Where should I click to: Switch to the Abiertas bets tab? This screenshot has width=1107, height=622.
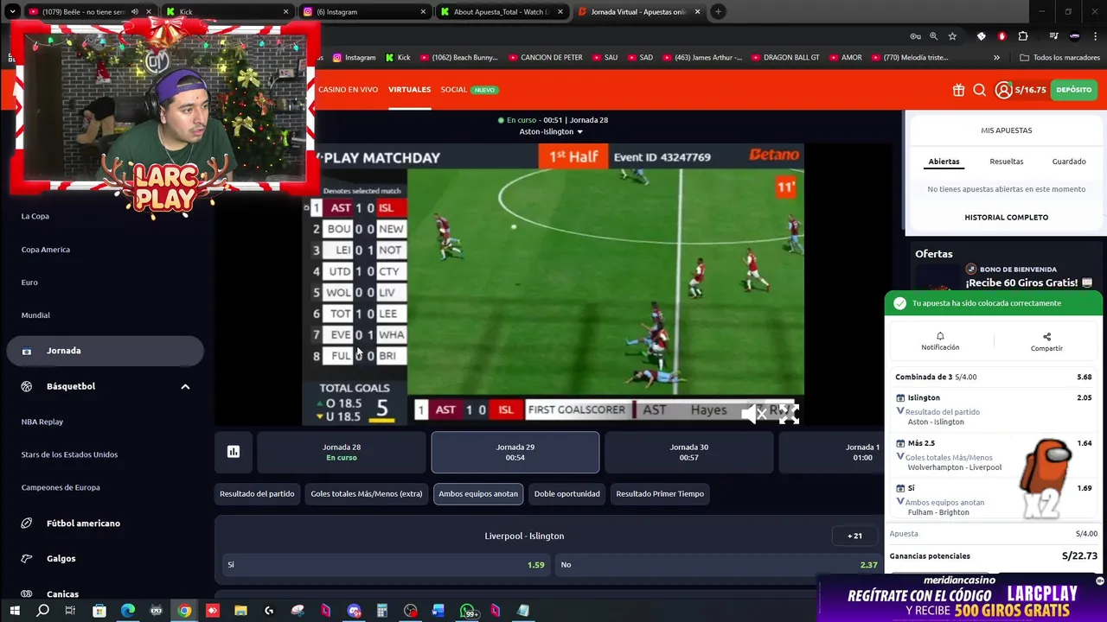pos(944,162)
